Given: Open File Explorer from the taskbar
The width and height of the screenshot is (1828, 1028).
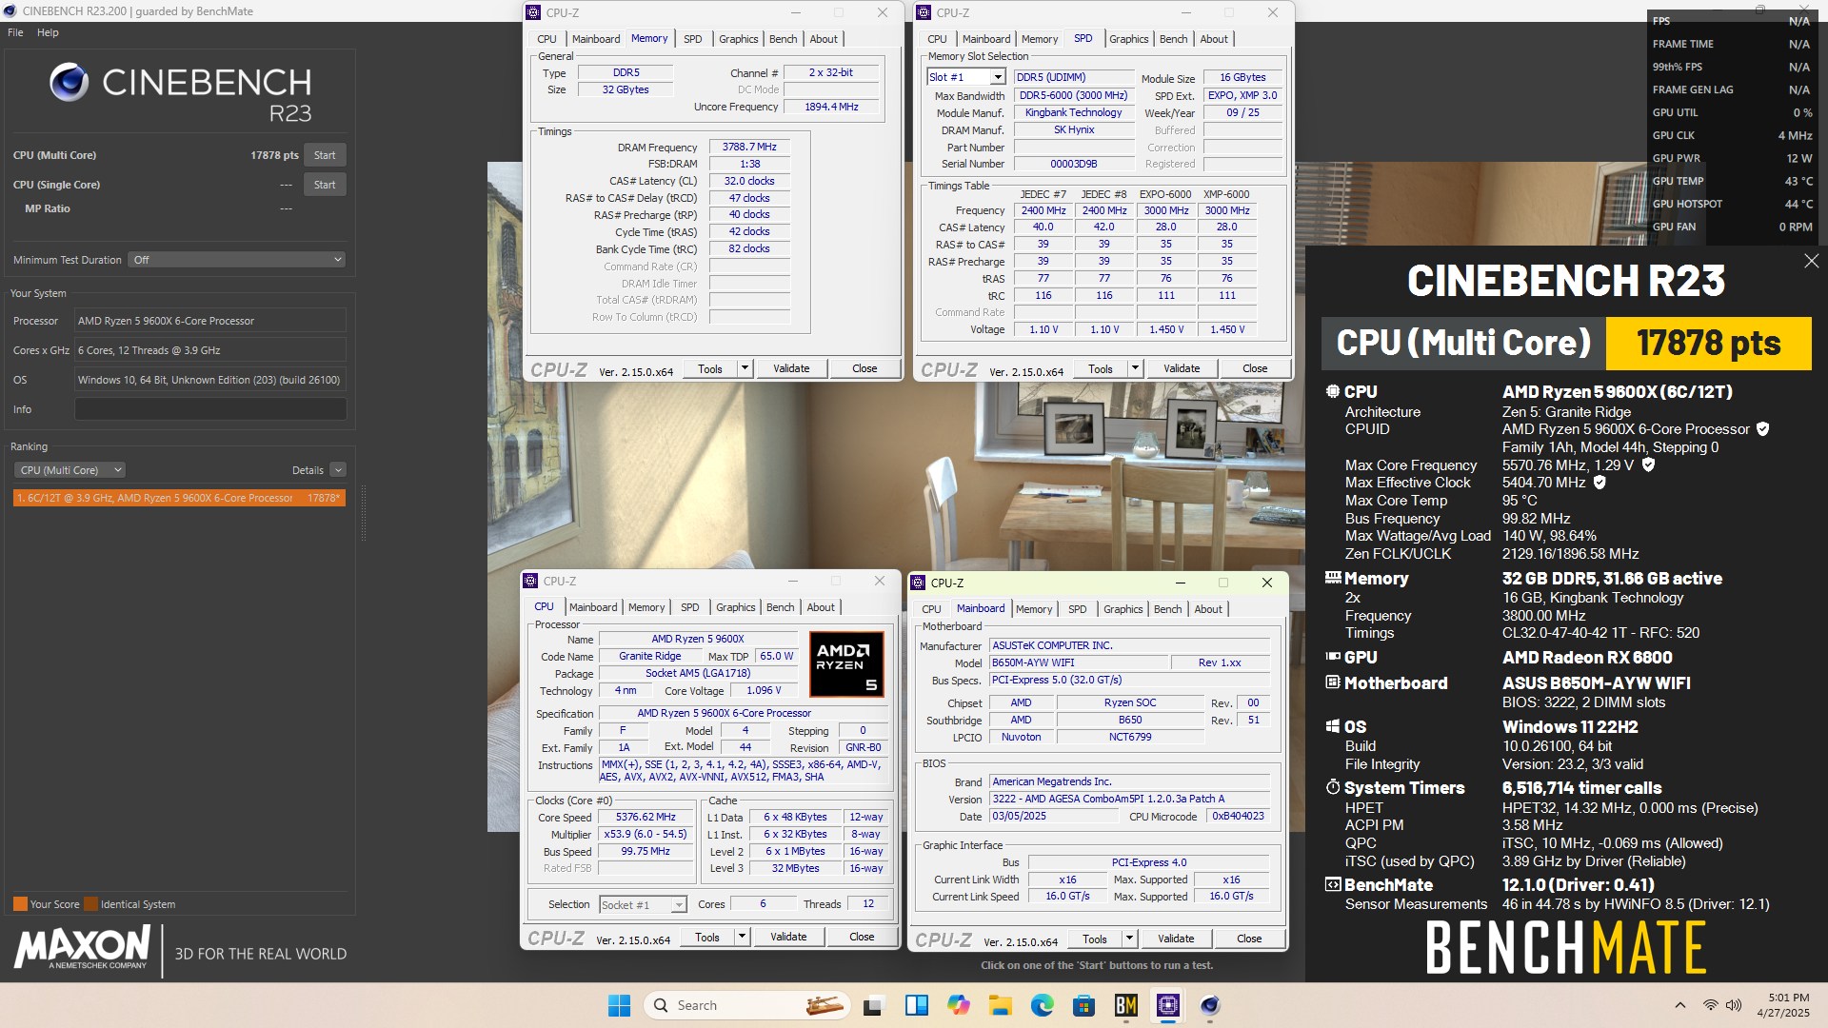Looking at the screenshot, I should tap(1000, 1005).
